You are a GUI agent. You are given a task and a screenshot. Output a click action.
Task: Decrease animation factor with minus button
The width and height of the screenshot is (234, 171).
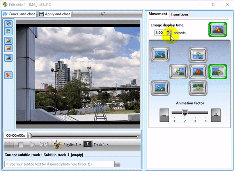[164, 115]
